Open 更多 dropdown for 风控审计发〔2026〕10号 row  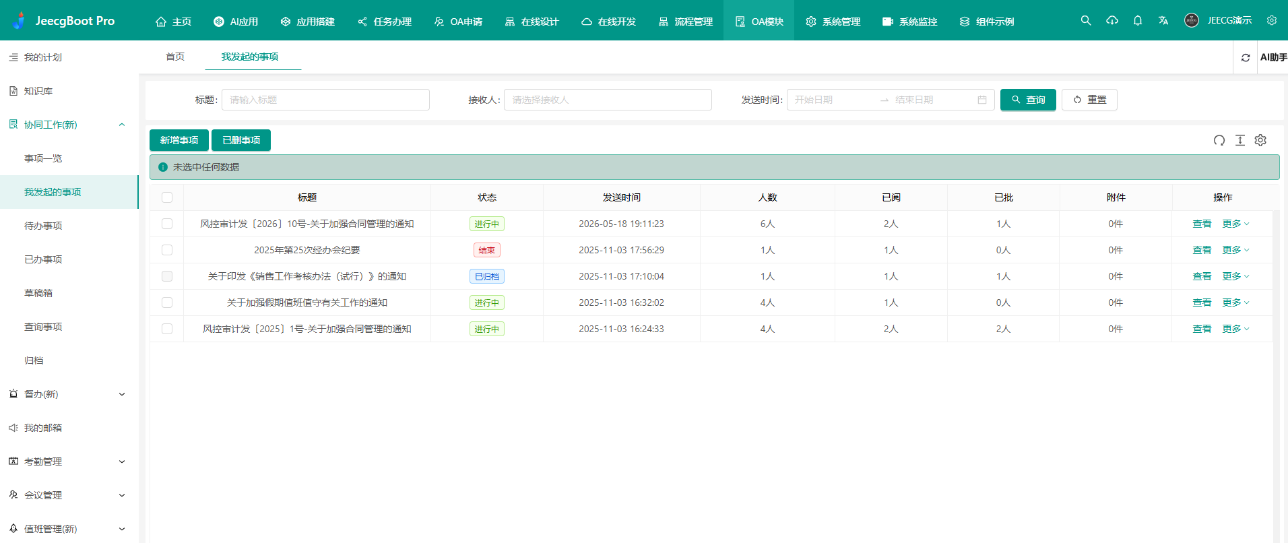point(1235,224)
